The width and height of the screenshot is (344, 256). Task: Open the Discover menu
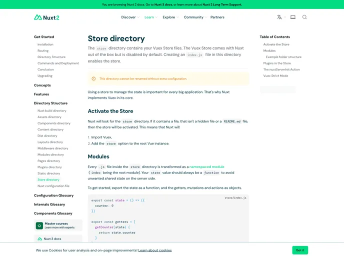[x=128, y=17]
